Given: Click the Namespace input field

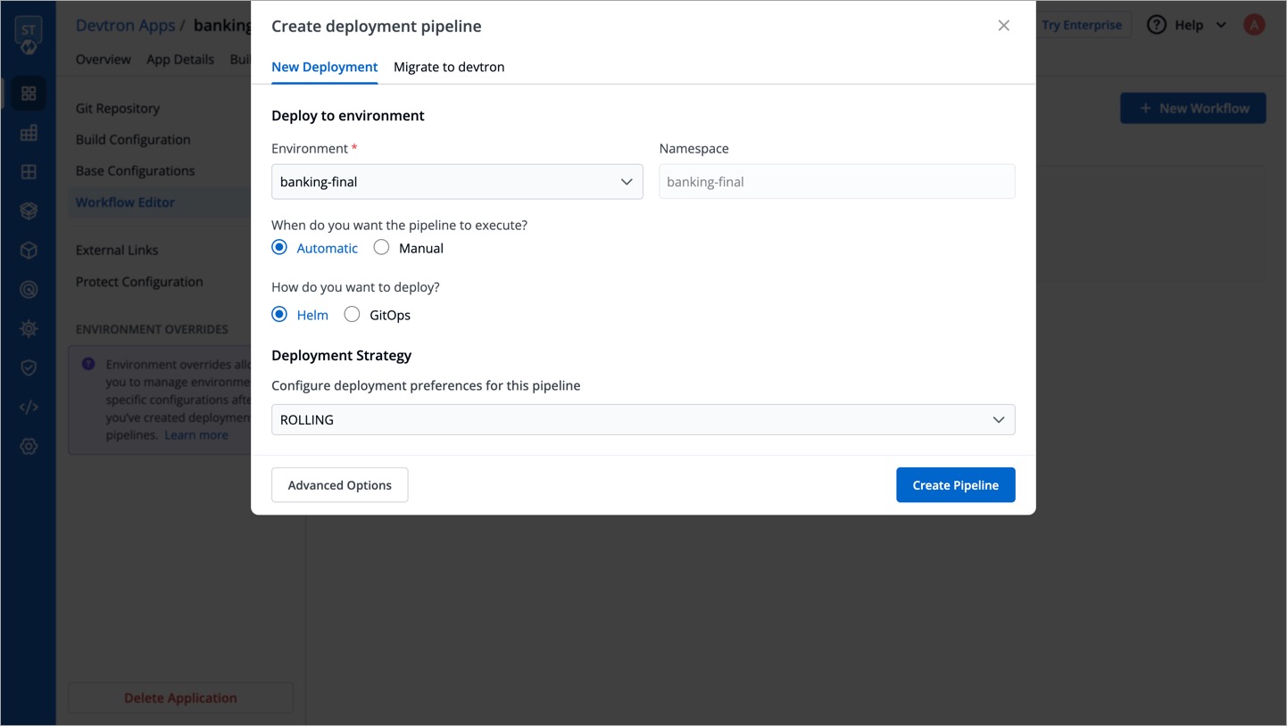Looking at the screenshot, I should (x=836, y=181).
